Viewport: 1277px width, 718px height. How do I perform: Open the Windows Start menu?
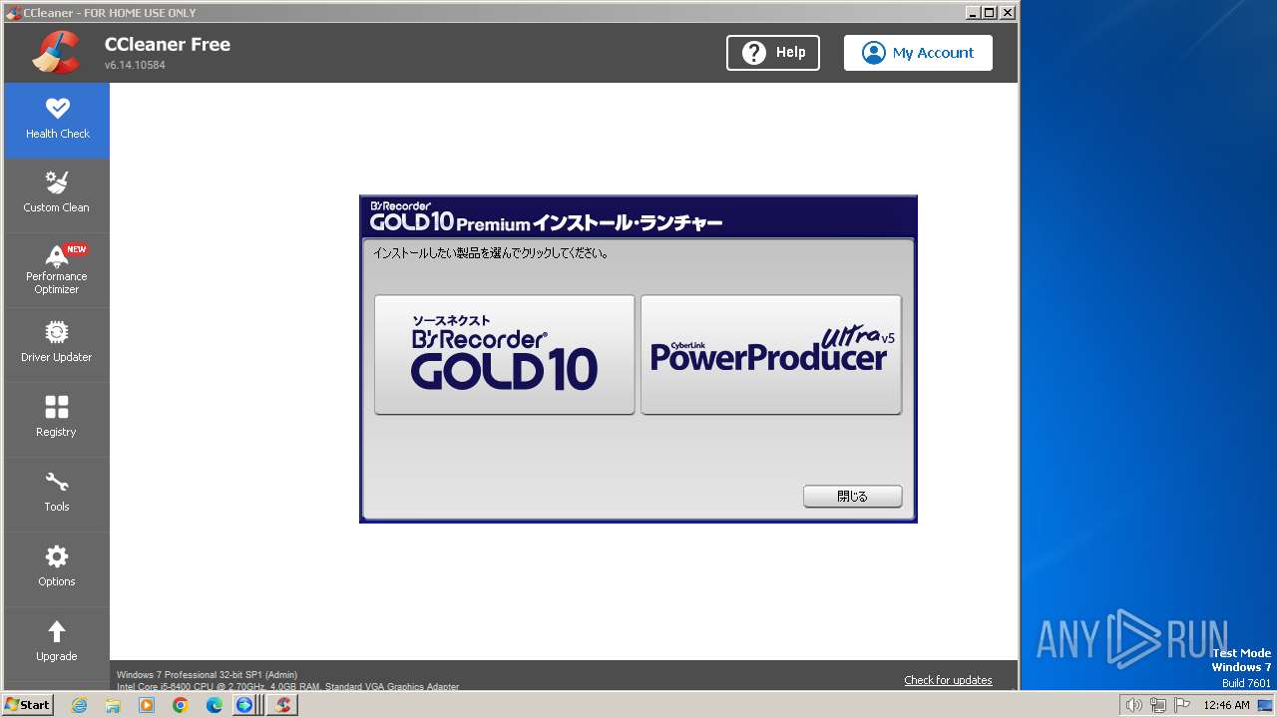[28, 705]
